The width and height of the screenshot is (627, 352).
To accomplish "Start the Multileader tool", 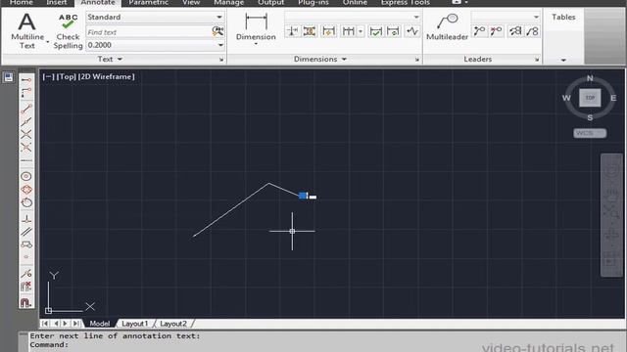I will pos(447,26).
